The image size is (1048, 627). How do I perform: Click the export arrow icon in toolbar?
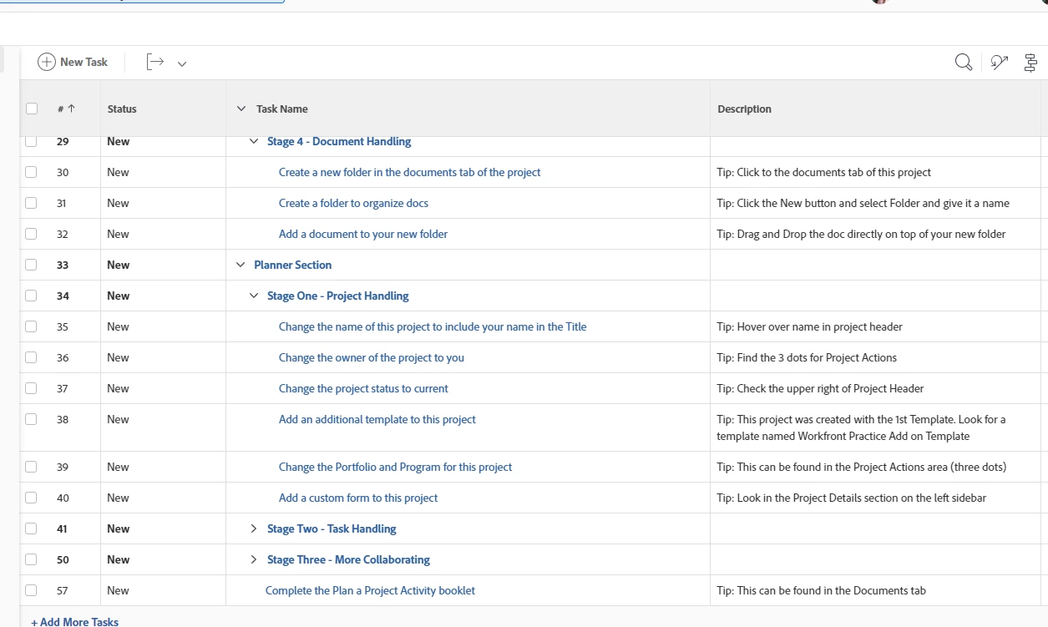tap(154, 62)
